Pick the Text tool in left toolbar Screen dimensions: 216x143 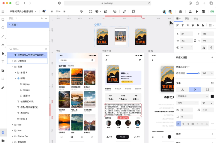tap(3, 62)
